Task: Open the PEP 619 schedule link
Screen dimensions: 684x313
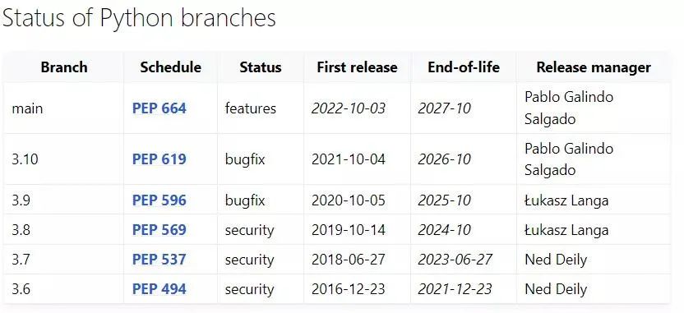Action: coord(159,159)
